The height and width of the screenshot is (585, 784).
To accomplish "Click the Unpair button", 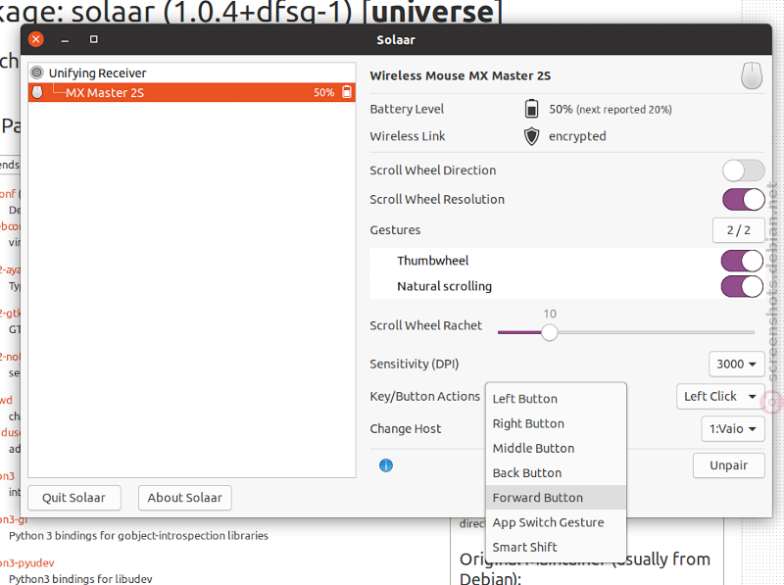I will tap(728, 465).
